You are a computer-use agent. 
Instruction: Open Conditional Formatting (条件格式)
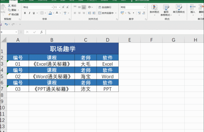click(x=154, y=10)
